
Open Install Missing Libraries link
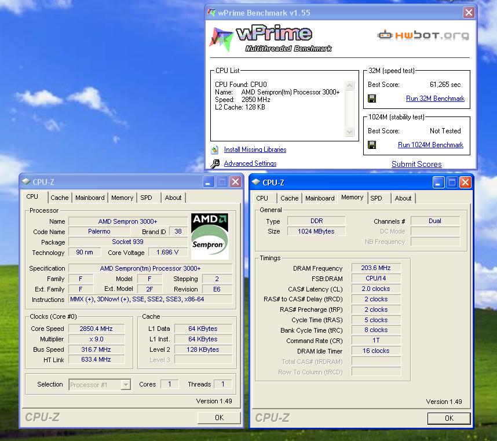255,150
